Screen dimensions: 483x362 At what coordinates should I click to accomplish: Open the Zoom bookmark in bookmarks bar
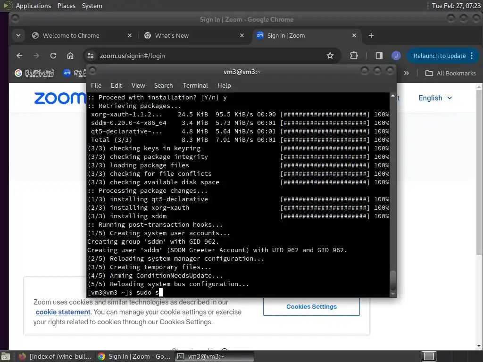pos(74,73)
